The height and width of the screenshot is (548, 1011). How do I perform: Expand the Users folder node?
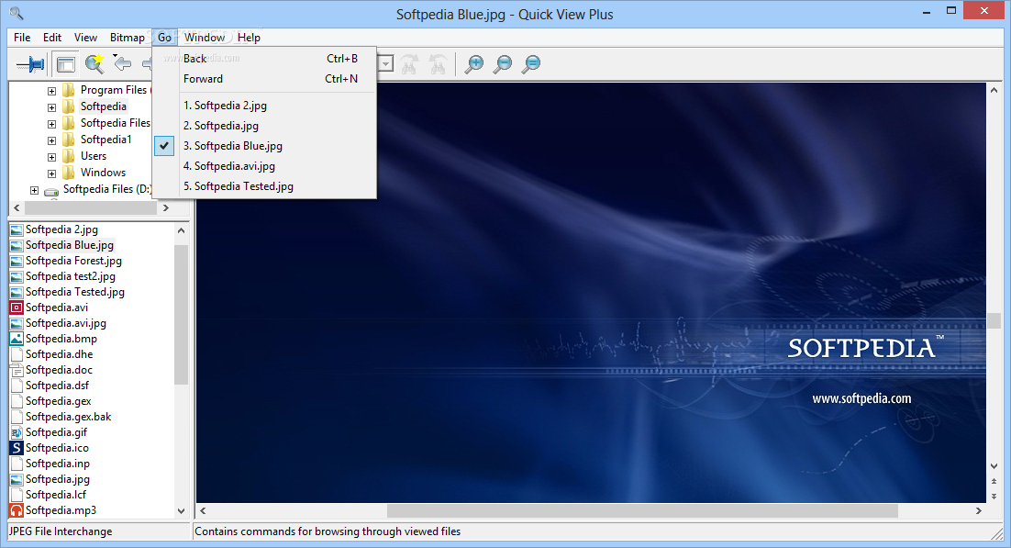tap(51, 157)
